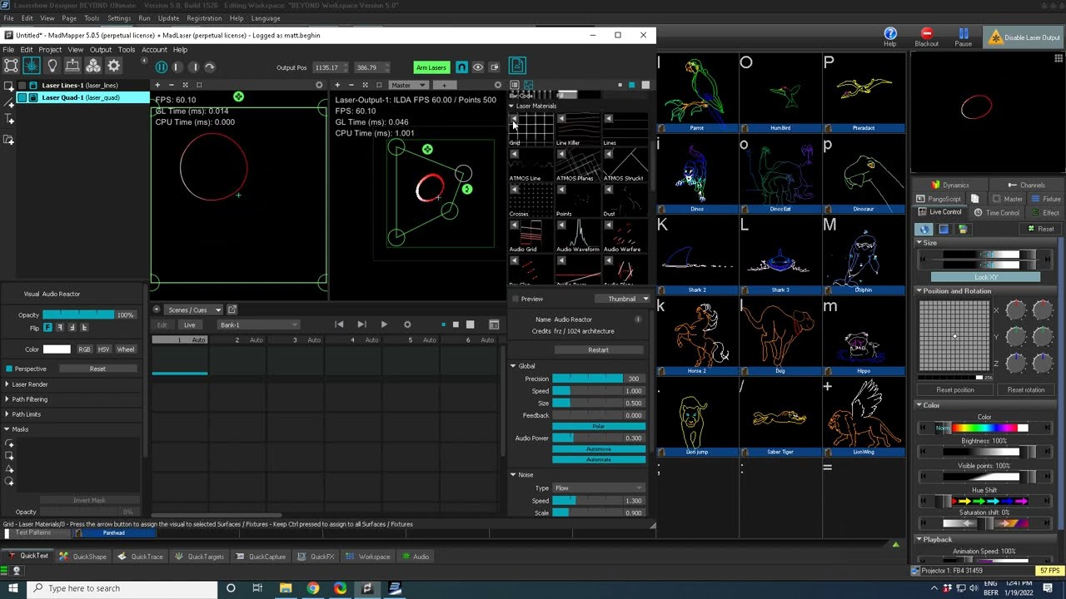Screen dimensions: 1066x599
Task: Click the Pause icon in BEYOND toolbar
Action: tap(963, 37)
